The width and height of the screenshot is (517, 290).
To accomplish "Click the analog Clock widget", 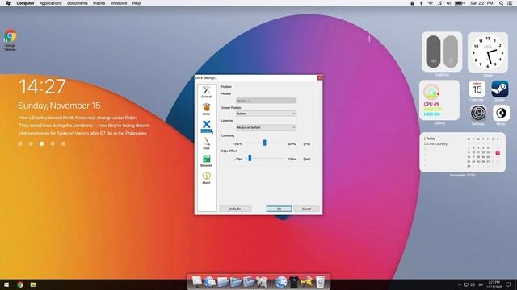I will point(488,52).
